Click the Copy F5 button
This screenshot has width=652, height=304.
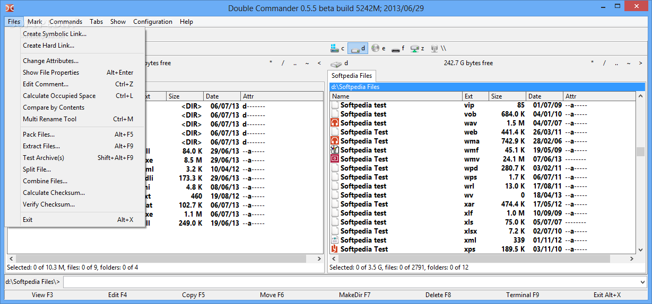194,295
